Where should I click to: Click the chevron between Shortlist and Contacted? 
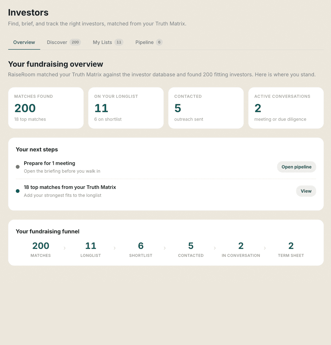point(165,248)
